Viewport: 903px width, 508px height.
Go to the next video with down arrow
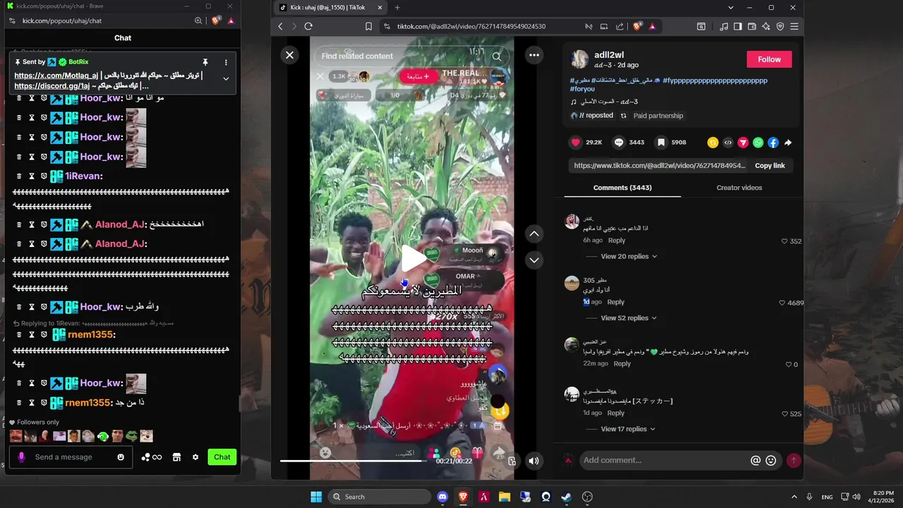click(534, 260)
